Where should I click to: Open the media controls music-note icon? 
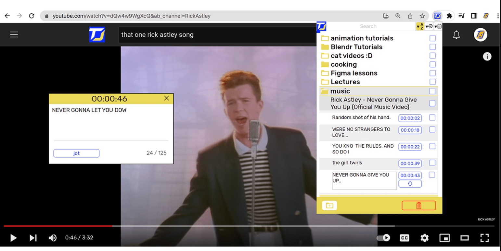[461, 16]
